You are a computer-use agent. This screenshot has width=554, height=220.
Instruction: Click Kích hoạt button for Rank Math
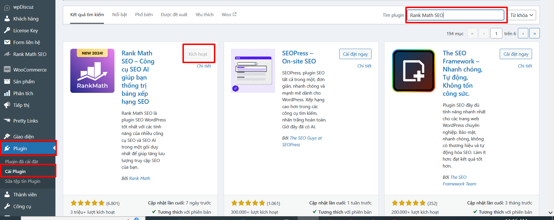198,54
